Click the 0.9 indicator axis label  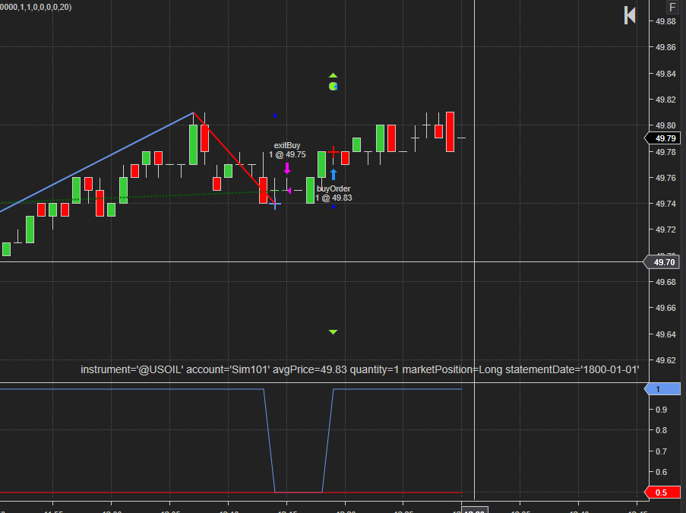coord(661,410)
